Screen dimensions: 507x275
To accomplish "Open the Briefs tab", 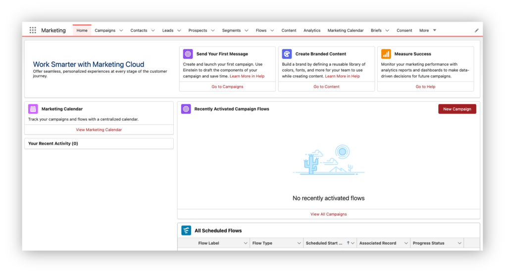I will pos(376,30).
